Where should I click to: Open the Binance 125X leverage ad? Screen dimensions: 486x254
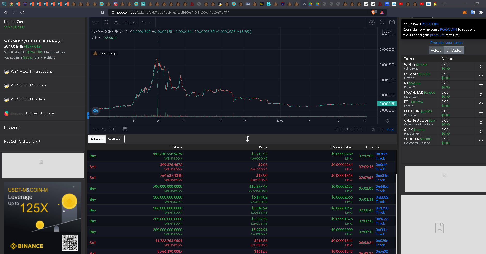[43, 218]
